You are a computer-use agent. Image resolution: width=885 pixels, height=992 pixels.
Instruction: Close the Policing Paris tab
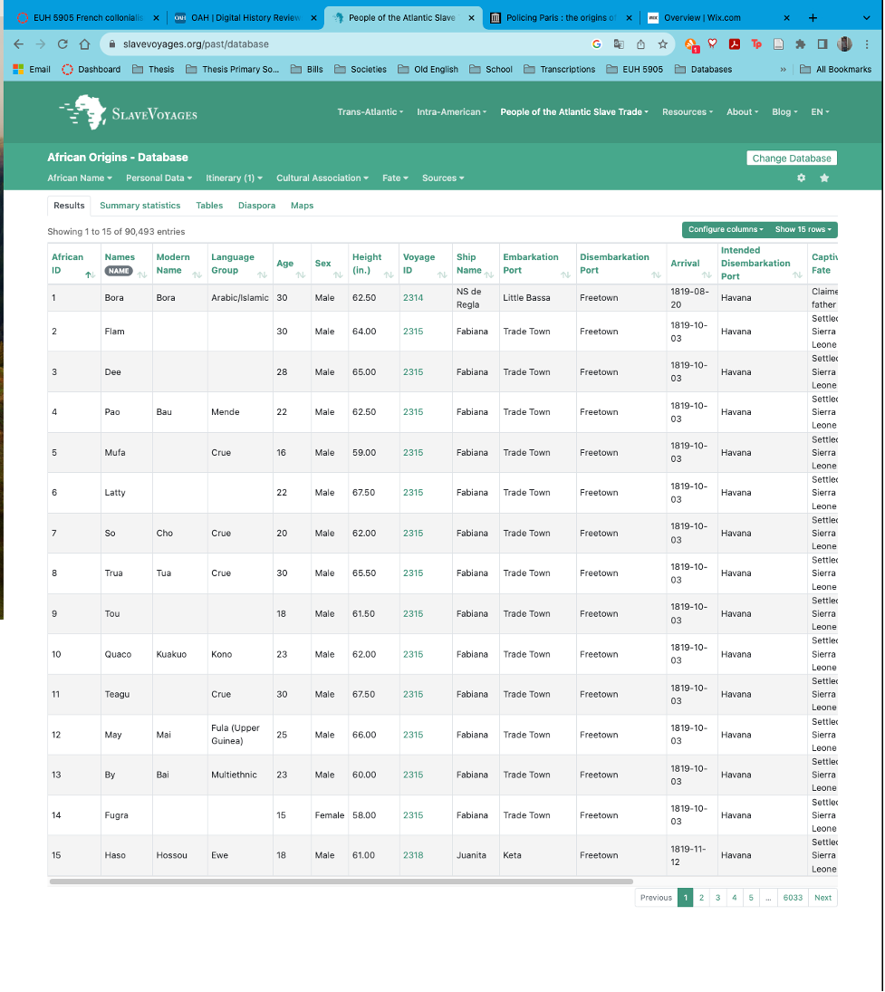629,18
